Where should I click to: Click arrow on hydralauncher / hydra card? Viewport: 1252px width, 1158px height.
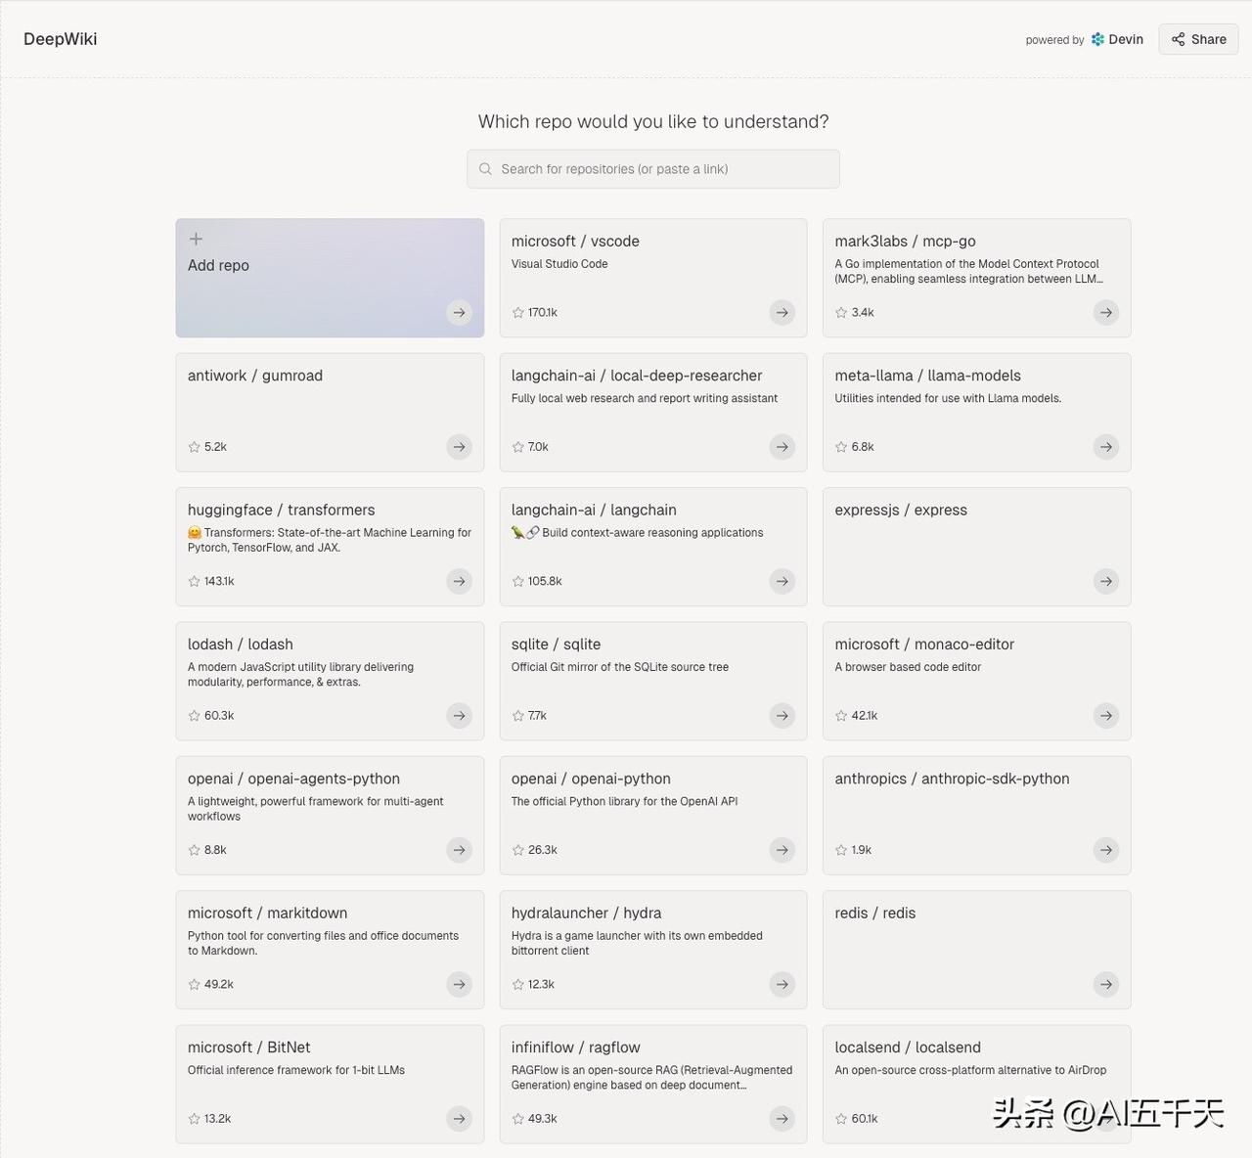point(782,984)
